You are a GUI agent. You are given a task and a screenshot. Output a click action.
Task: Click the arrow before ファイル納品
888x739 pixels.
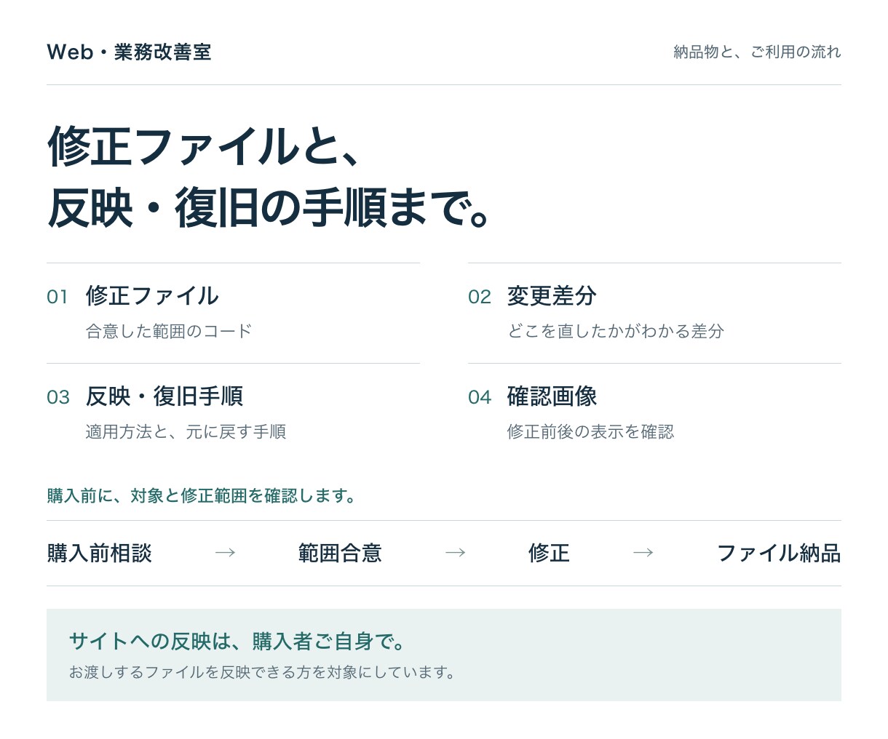(643, 553)
